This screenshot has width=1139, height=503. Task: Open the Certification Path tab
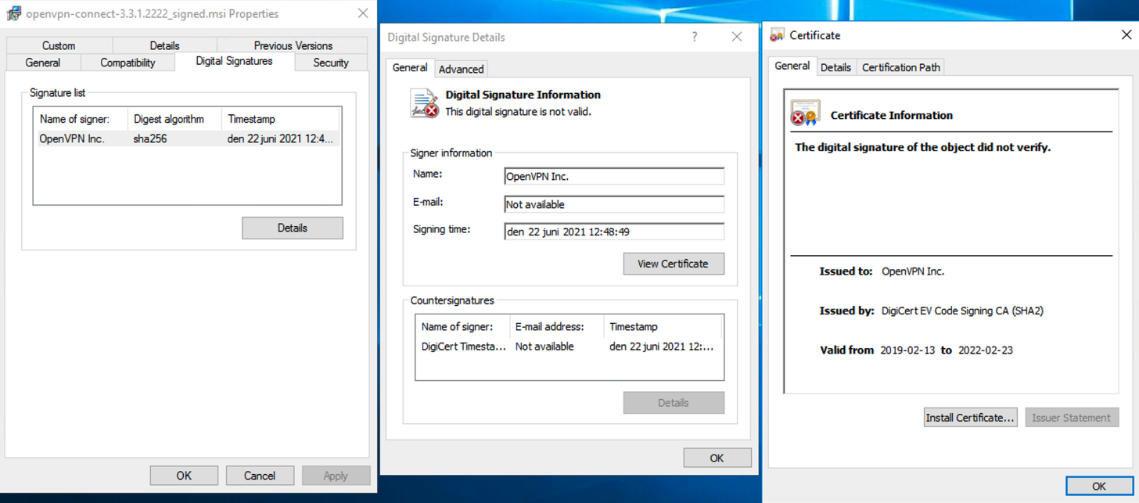click(x=901, y=67)
